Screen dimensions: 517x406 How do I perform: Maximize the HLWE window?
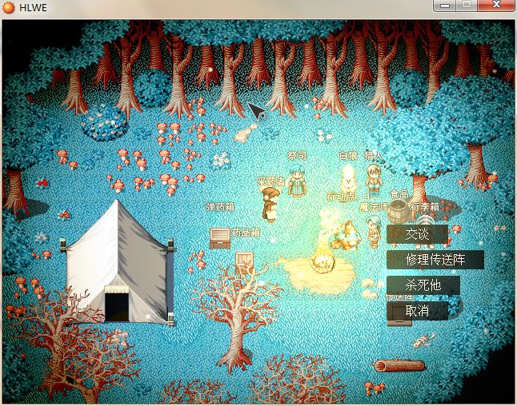467,6
